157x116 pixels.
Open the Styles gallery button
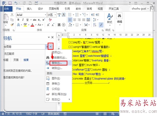pos(110,19)
